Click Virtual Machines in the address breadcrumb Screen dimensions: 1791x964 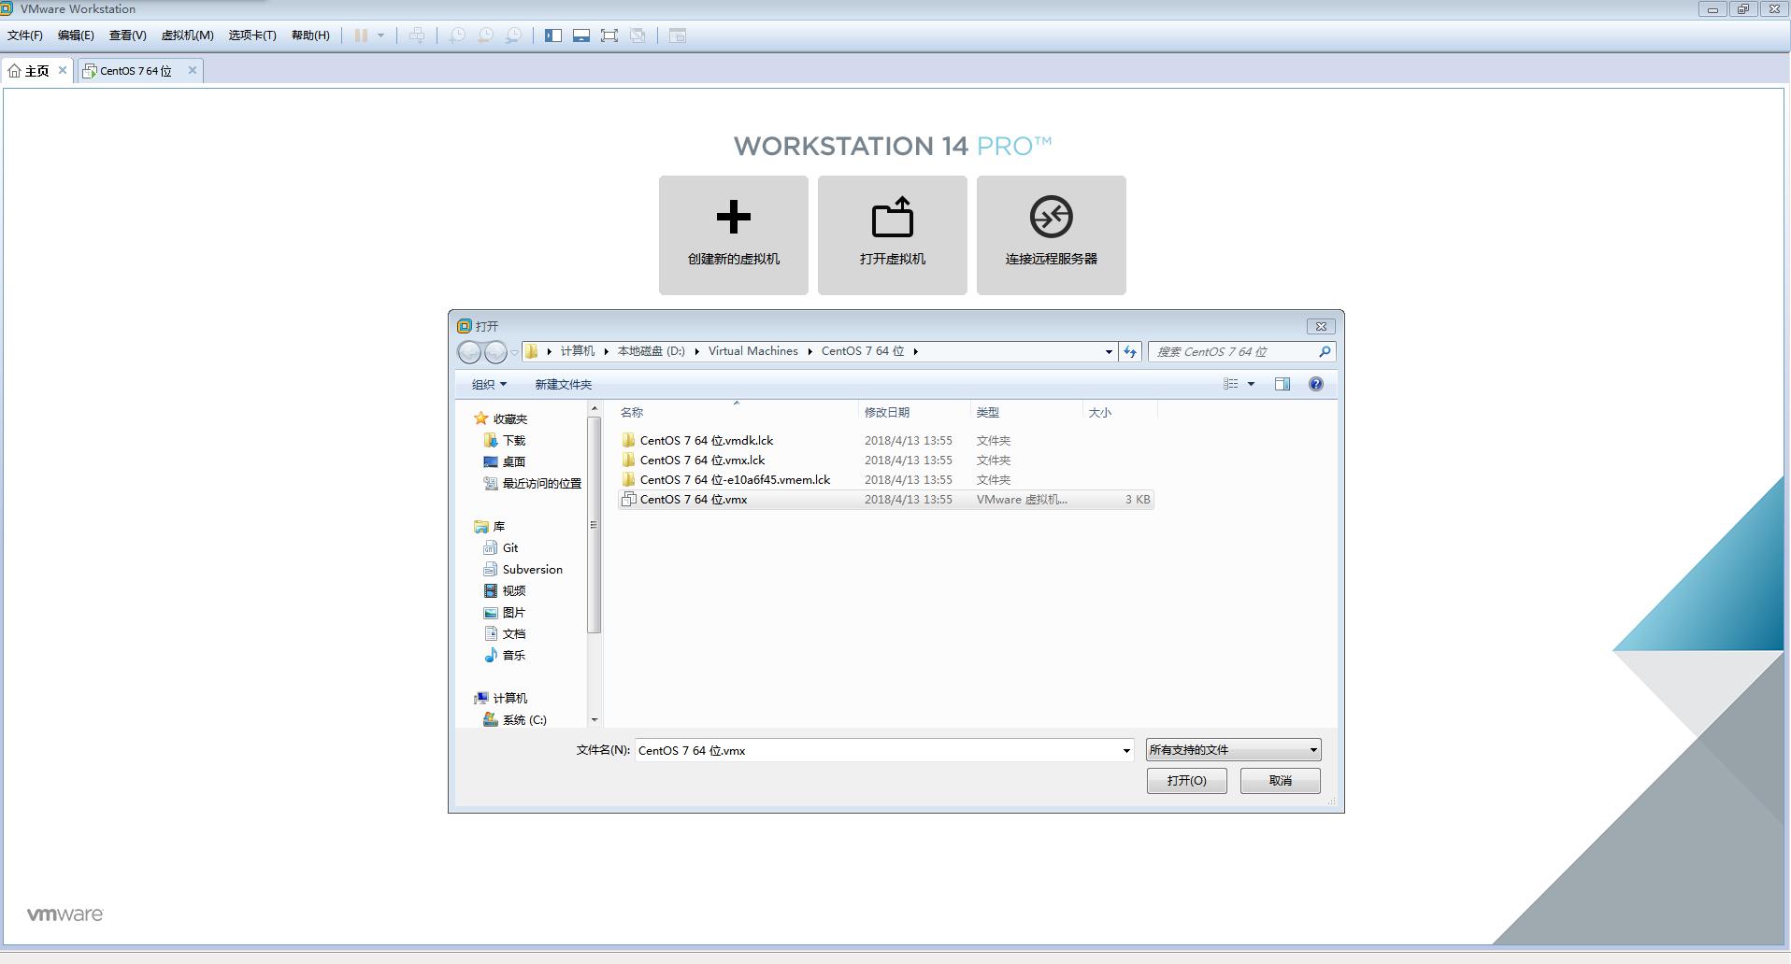752,351
